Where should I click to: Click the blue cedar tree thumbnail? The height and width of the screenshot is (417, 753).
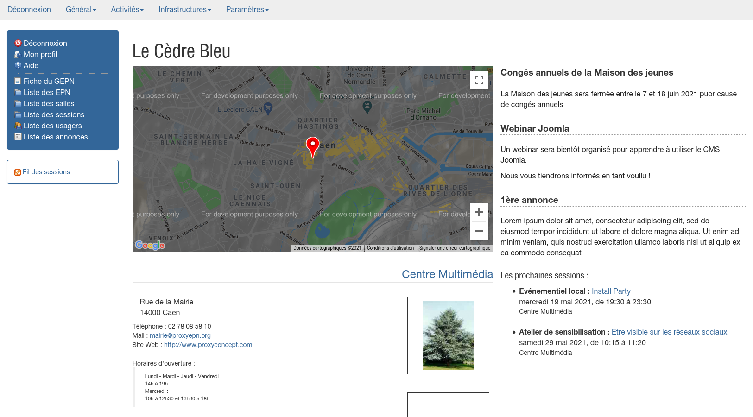click(448, 335)
